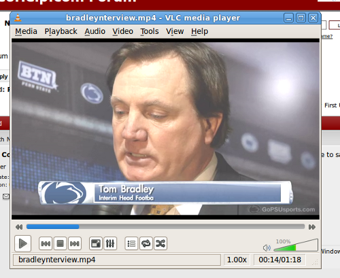340x278 pixels.
Task: Click the seek bar timeline
Action: pyautogui.click(x=165, y=226)
